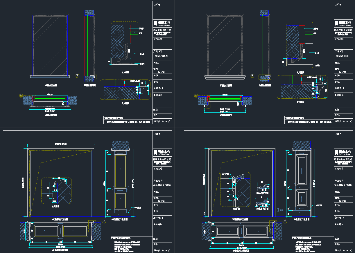The image size is (355, 253).
Task: Select section marker A beside 5#造型垭口 horizontal section
Action: (x=285, y=221)
